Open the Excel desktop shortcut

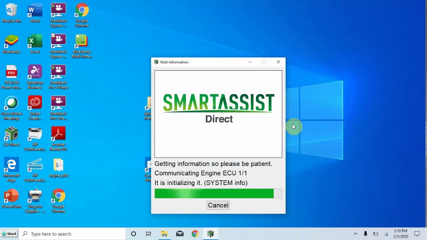(x=35, y=44)
